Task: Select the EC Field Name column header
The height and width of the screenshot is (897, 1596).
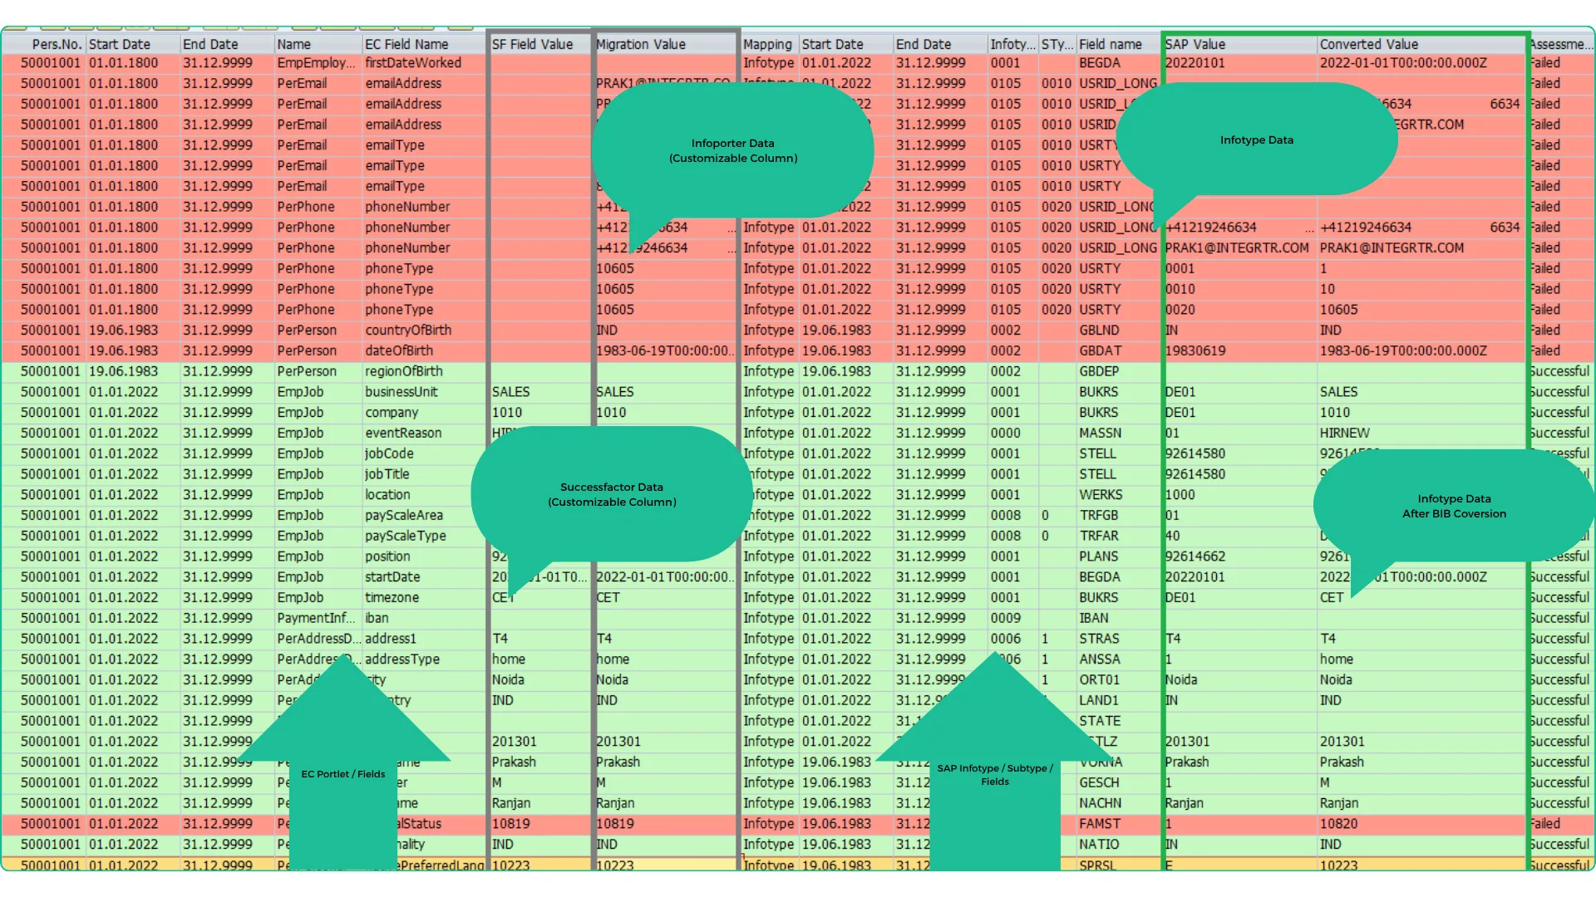Action: [424, 44]
